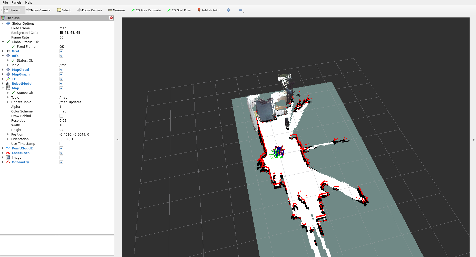Expand the Position property under Map
This screenshot has height=257, width=476.
(8, 134)
